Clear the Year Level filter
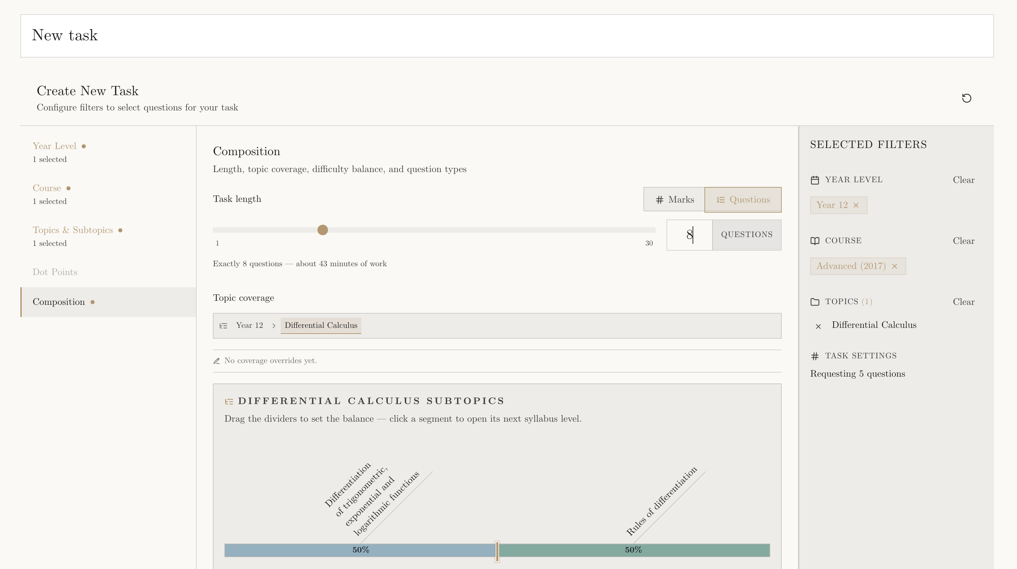The width and height of the screenshot is (1017, 569). 963,180
